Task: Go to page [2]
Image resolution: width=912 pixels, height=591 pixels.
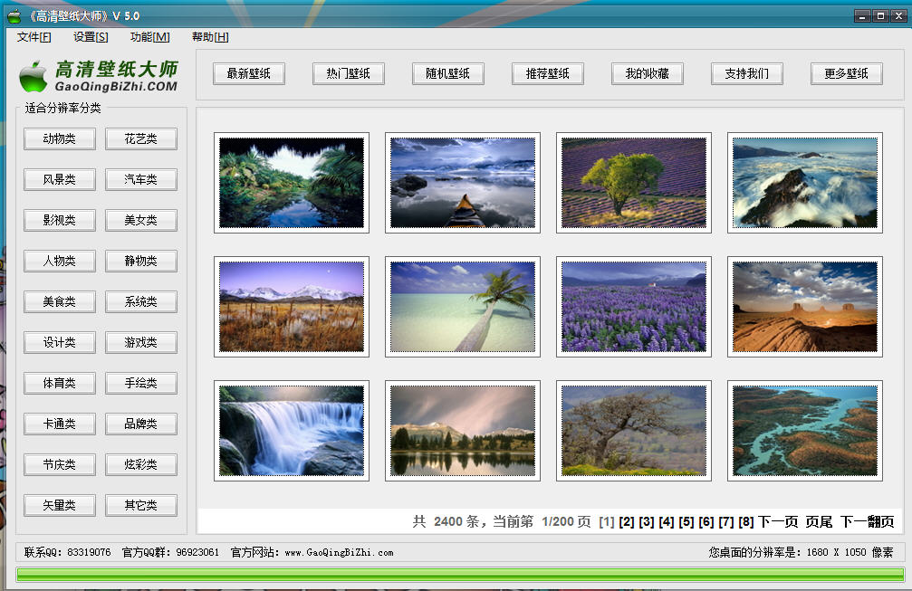Action: (627, 522)
